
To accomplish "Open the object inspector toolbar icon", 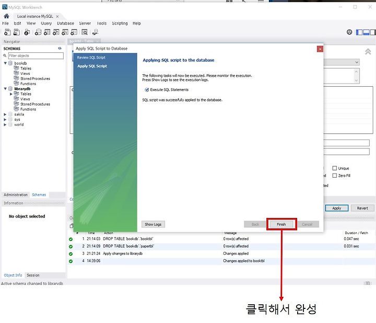I will [27, 32].
